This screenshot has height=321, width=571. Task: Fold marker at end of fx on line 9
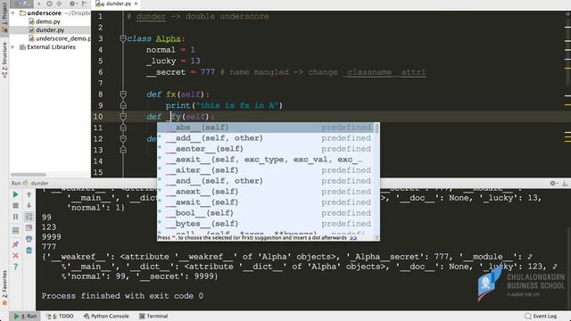pos(123,105)
